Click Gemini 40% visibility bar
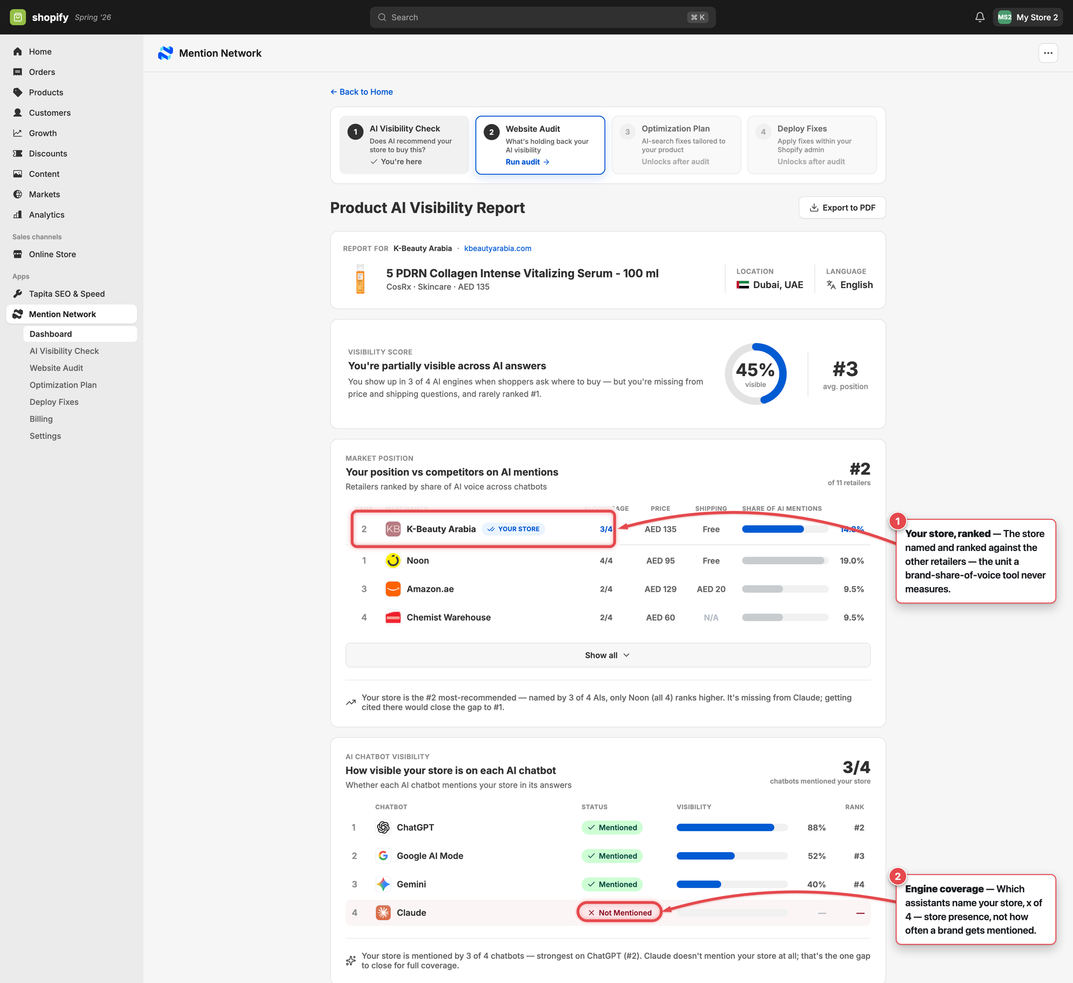 732,884
